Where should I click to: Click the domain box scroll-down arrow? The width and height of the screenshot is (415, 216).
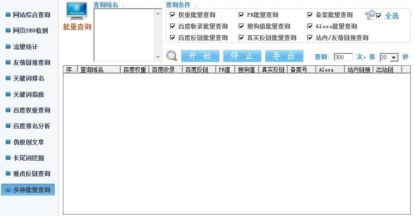pyautogui.click(x=158, y=58)
